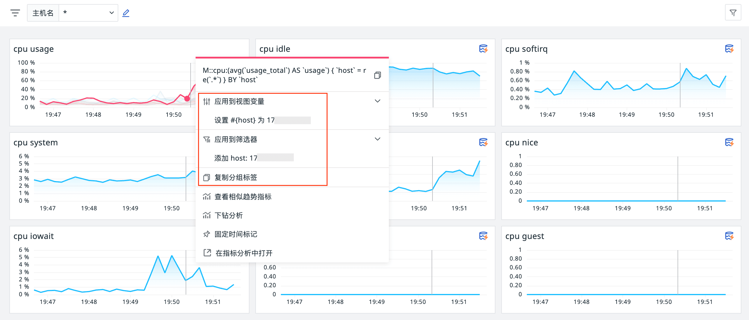Image resolution: width=749 pixels, height=320 pixels.
Task: Click the query icon on the cpu softirq panel
Action: pyautogui.click(x=729, y=49)
